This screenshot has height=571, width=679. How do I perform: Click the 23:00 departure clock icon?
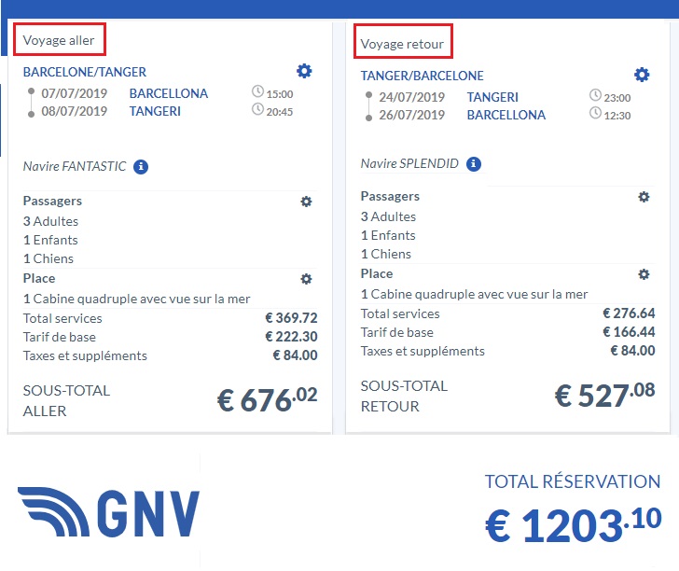point(595,96)
